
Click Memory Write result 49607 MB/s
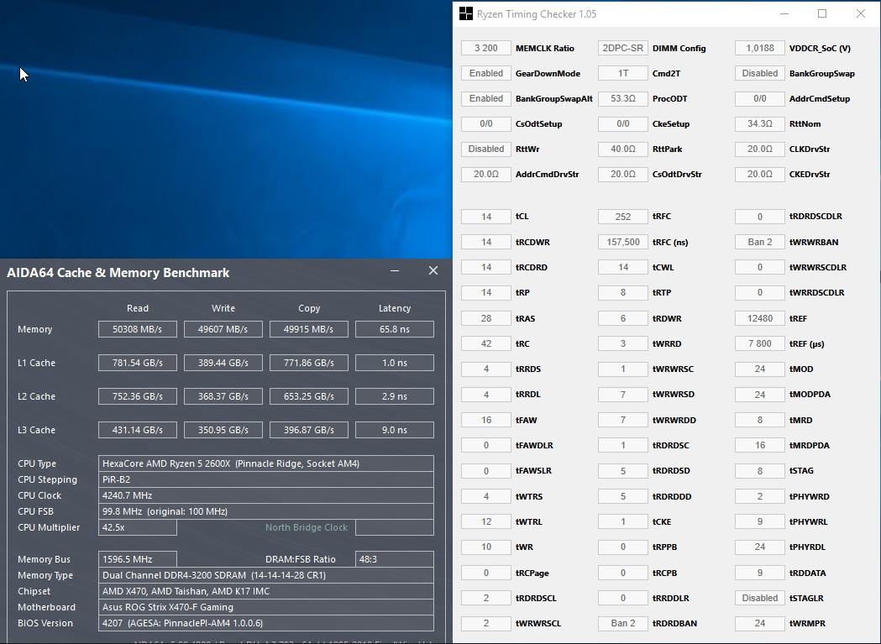point(223,329)
